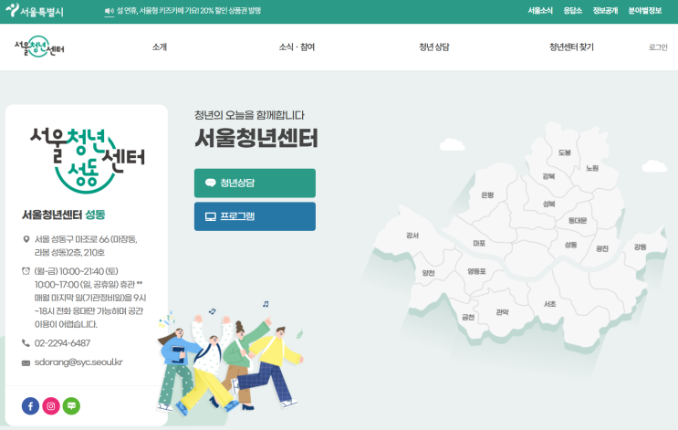The image size is (678, 430).
Task: Click the 청년의 오늘을 함께합니다 tagline
Action: [x=249, y=115]
